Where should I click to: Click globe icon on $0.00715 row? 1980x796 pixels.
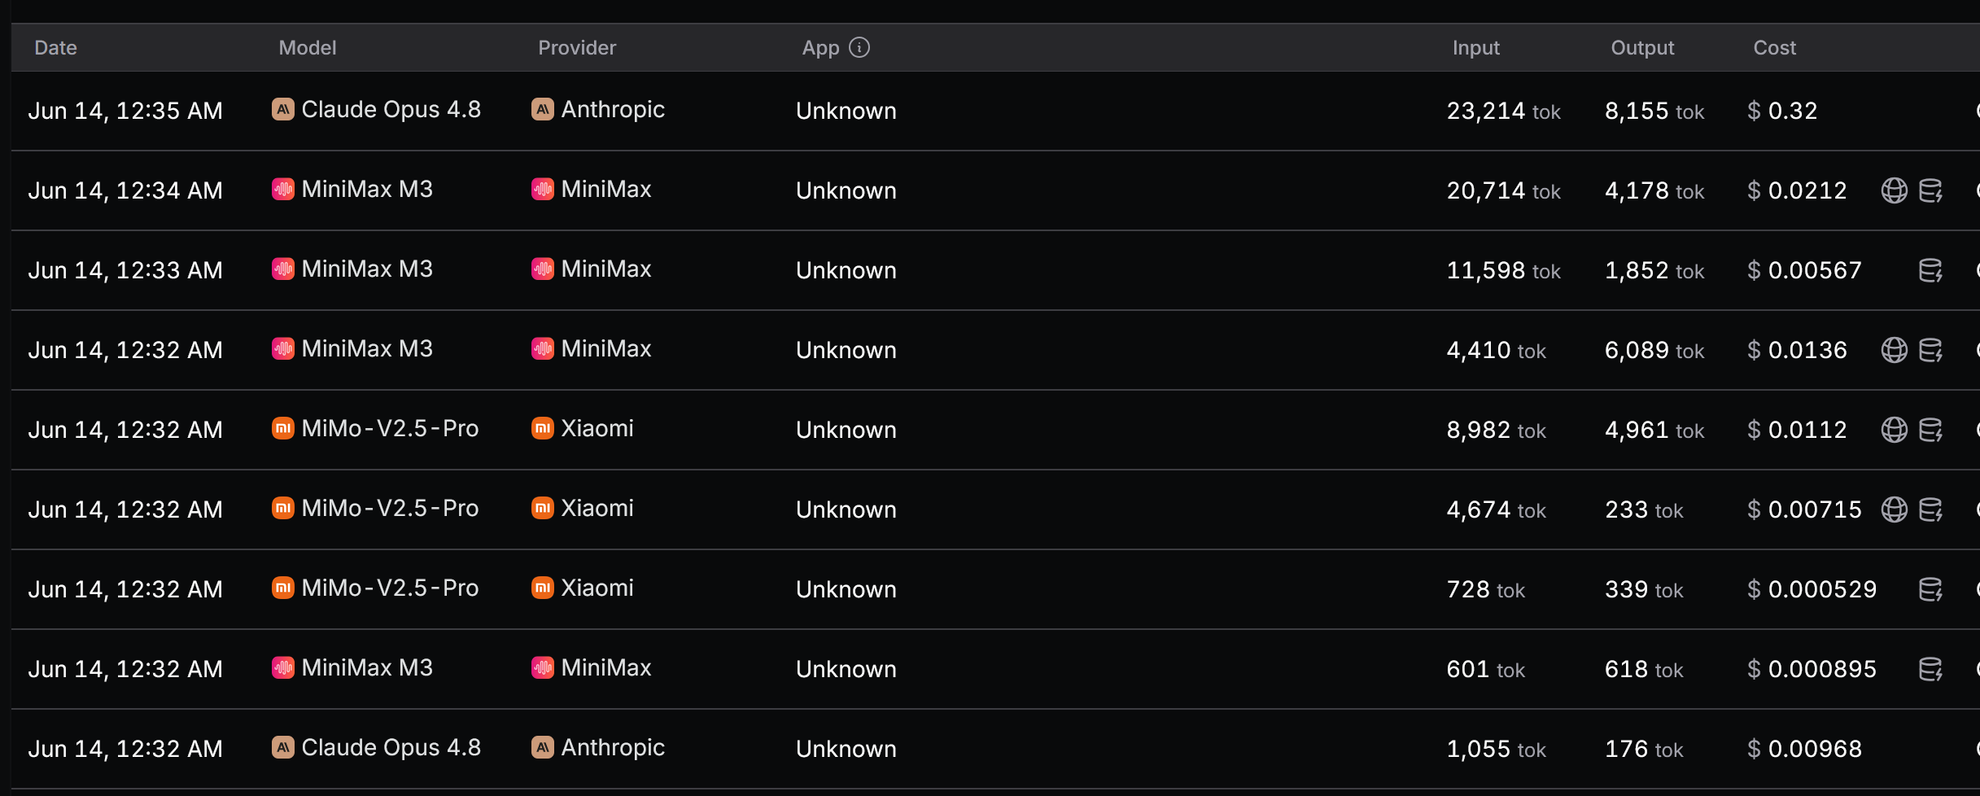click(x=1894, y=510)
